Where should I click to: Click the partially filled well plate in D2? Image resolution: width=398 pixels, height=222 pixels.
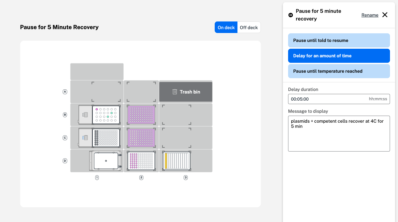pyautogui.click(x=141, y=161)
